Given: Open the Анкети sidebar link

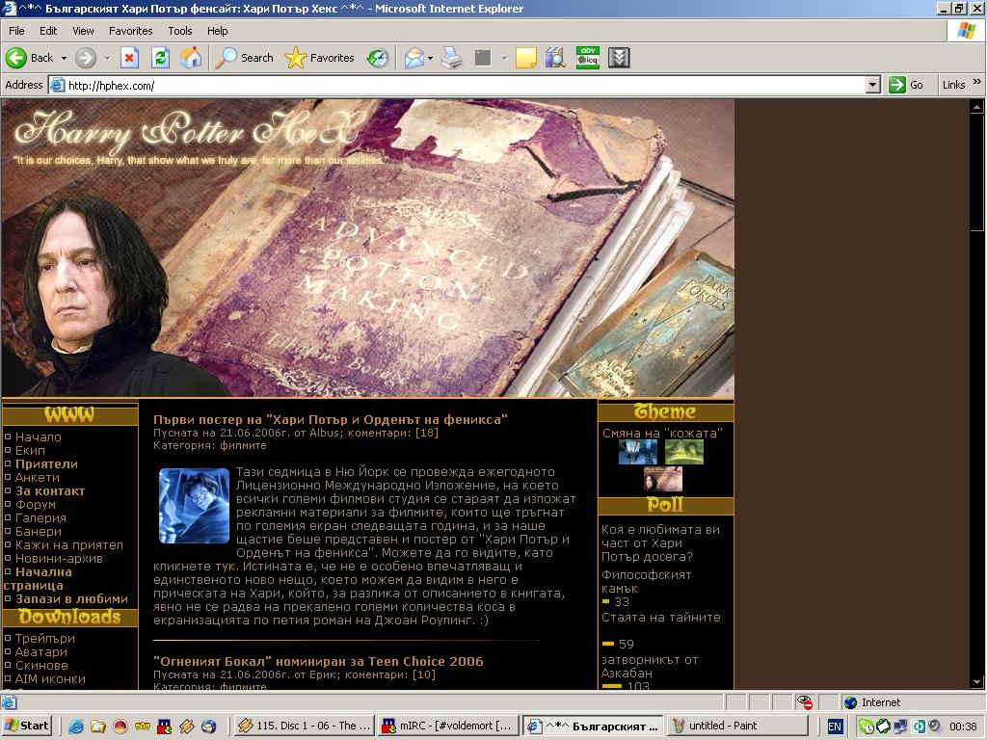Looking at the screenshot, I should pos(38,478).
